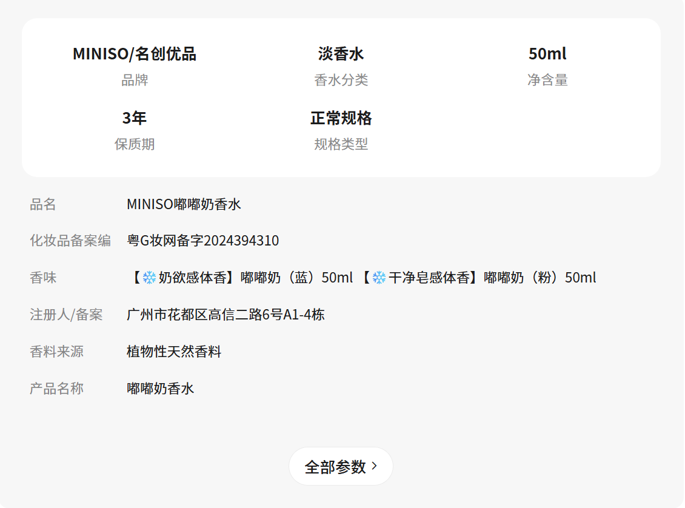Viewport: 685px width, 508px height.
Task: Click the 注册人/备案 row label
Action: (x=66, y=315)
